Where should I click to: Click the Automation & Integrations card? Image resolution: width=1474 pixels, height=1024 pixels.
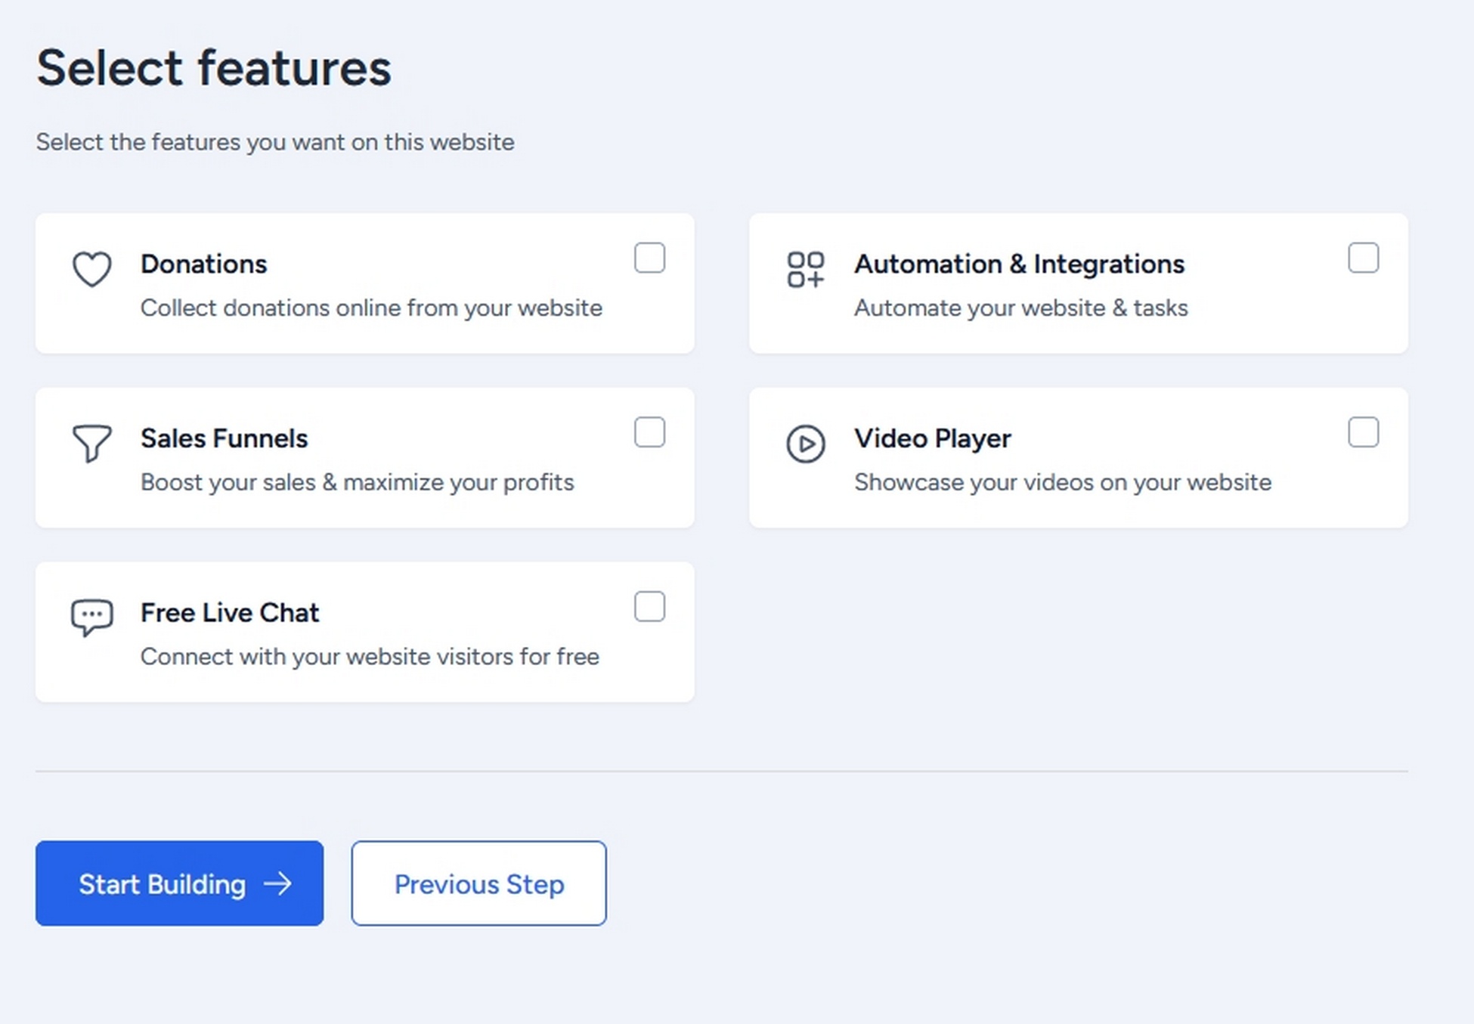point(1078,283)
